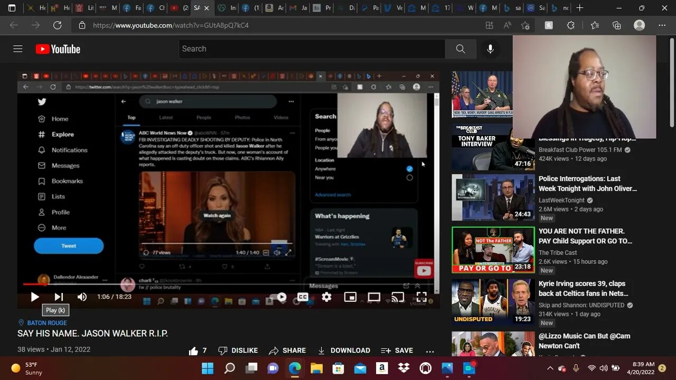Open 'YOU ARE NOT THE FATHER' video title
Image resolution: width=676 pixels, height=380 pixels.
tap(585, 236)
